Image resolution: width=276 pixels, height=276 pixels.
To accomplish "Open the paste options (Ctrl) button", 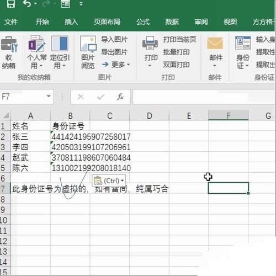I will click(109, 181).
